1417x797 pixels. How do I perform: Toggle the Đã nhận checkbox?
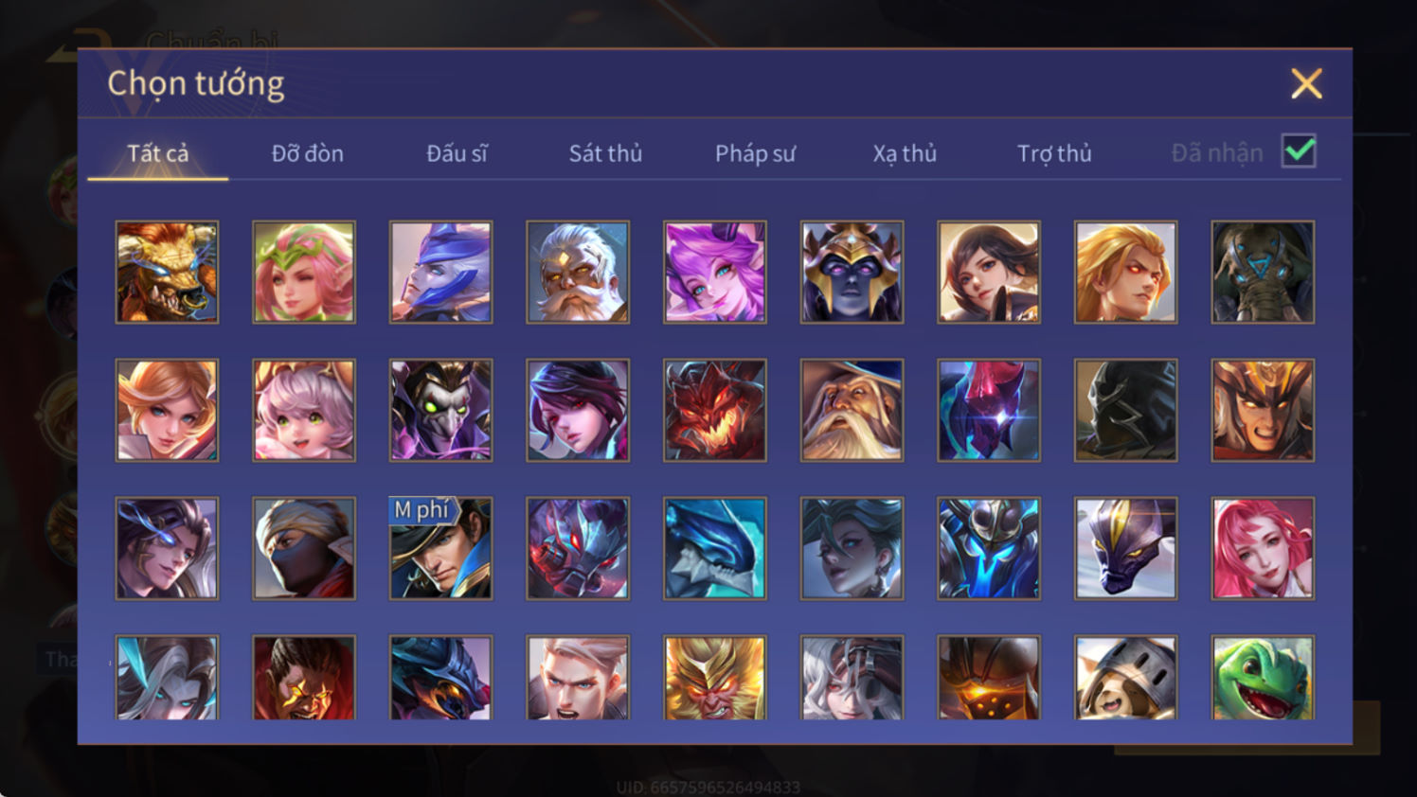tap(1299, 151)
